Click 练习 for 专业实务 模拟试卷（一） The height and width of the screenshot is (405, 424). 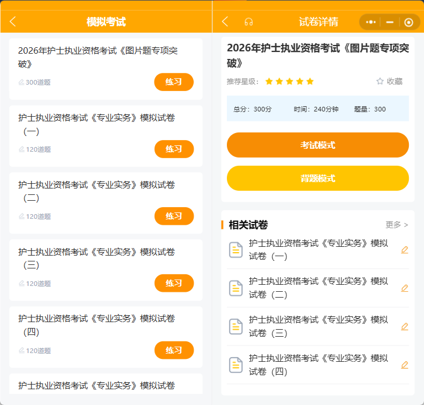(174, 149)
